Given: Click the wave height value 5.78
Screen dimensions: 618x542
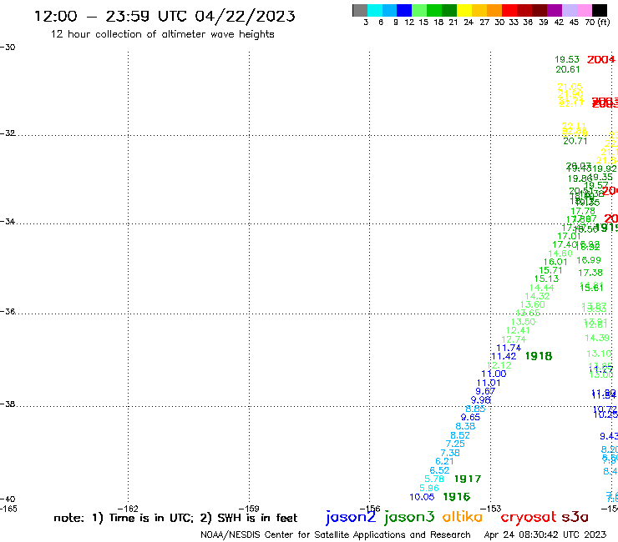Looking at the screenshot, I should 434,479.
